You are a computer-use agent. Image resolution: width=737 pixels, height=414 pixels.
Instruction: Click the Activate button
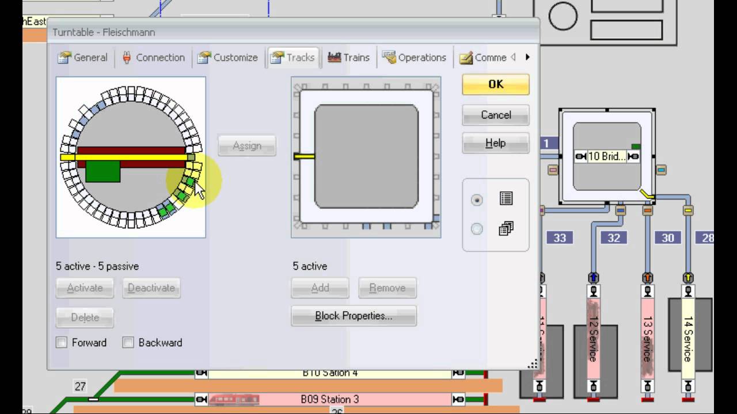85,288
